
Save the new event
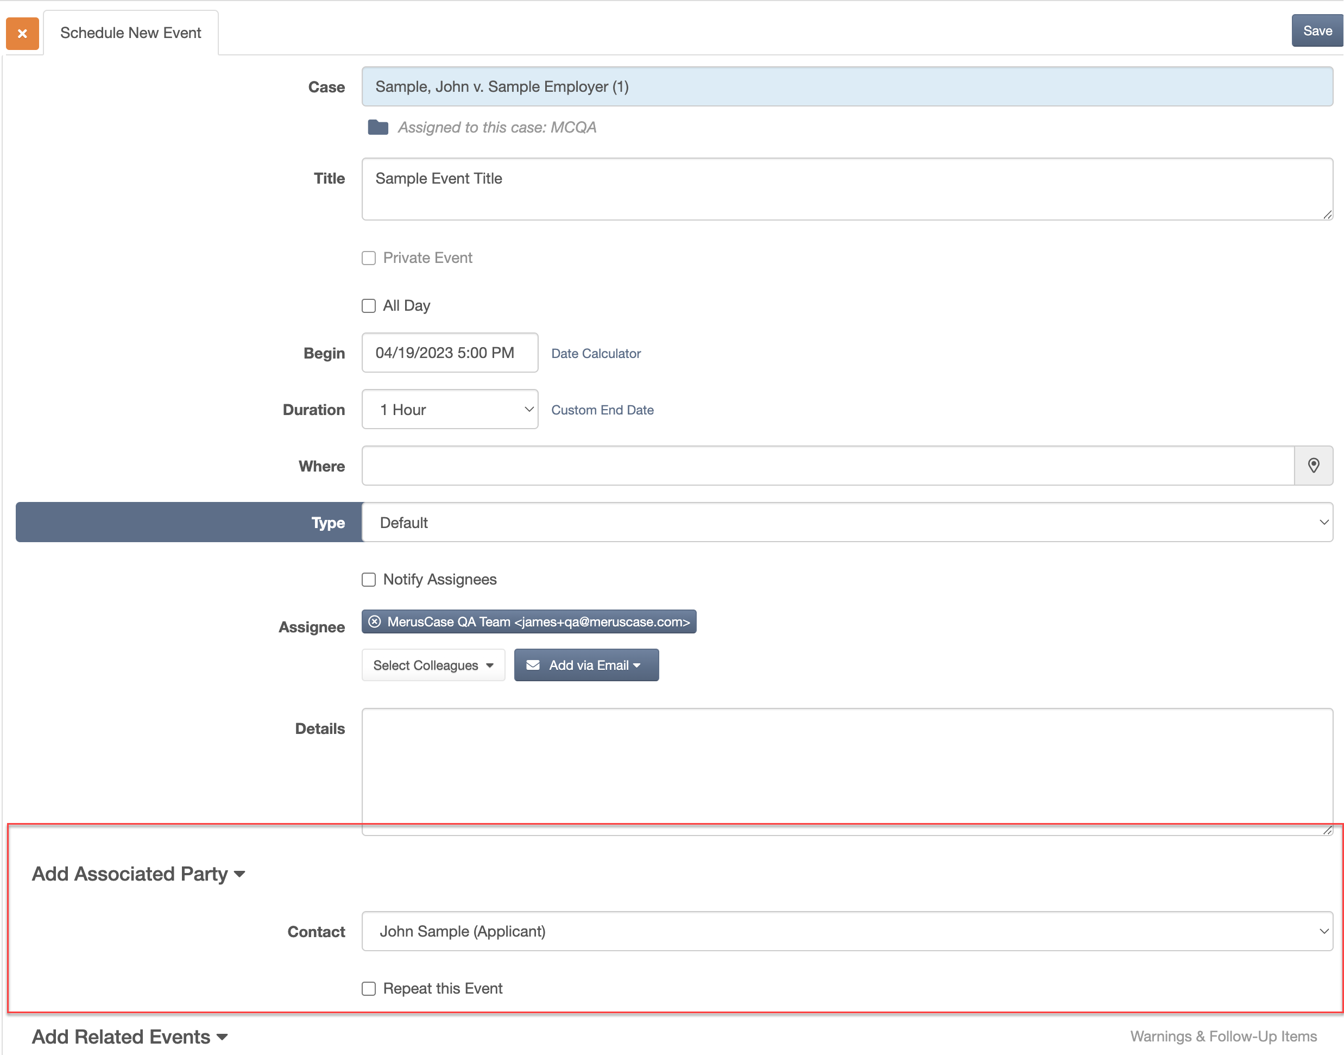tap(1317, 31)
